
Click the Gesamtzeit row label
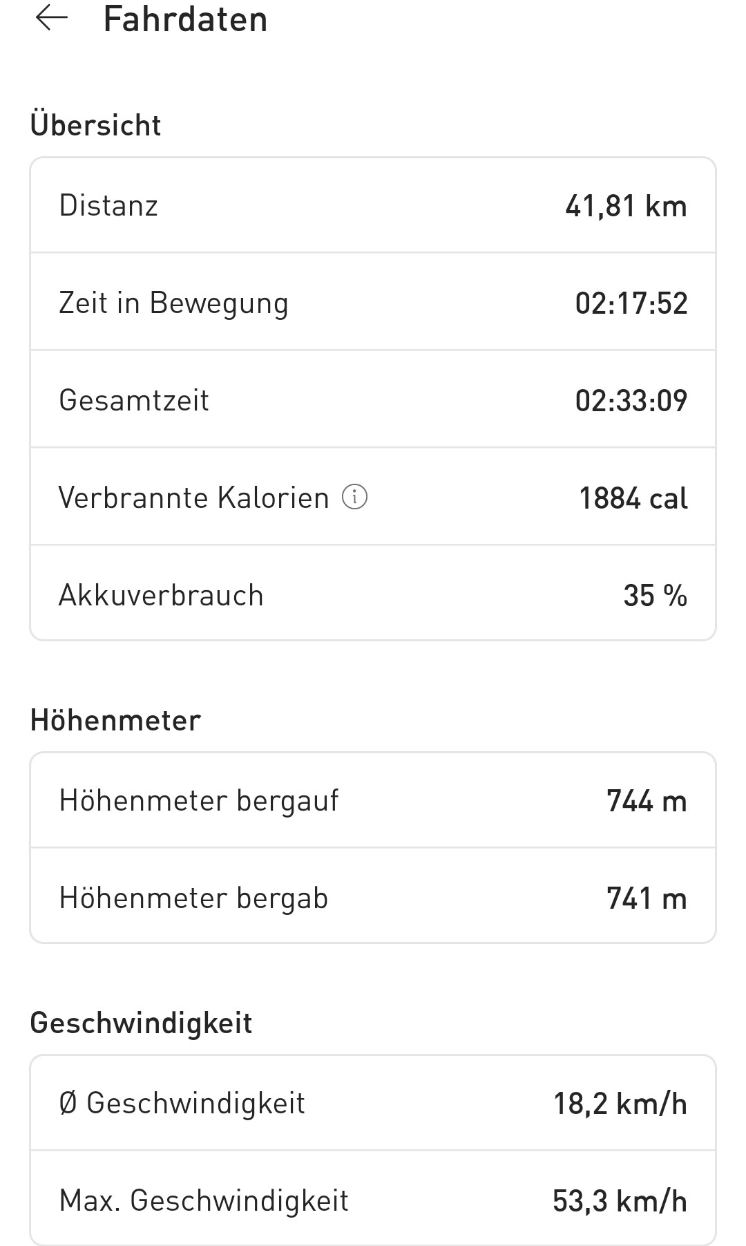134,401
